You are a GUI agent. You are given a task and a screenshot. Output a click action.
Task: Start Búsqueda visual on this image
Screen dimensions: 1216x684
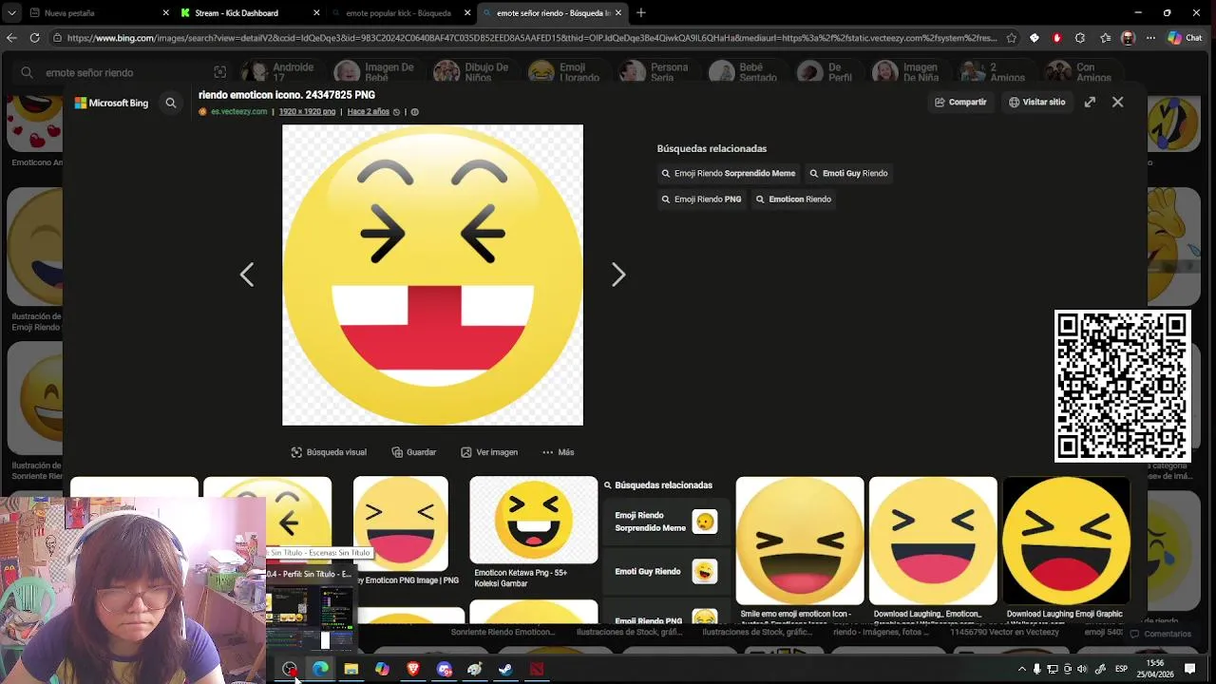click(328, 452)
